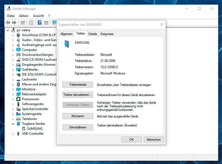222x164 pixels.
Task: Click the blue Help question mark icon
Action: [x=40, y=23]
